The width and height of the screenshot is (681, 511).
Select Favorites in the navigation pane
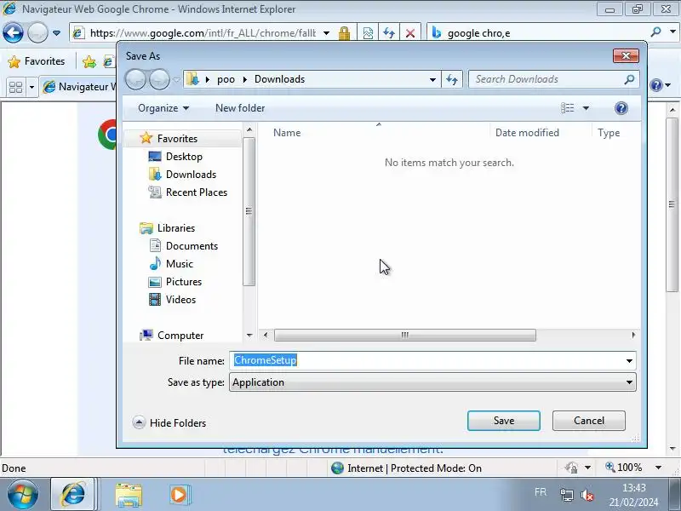coord(177,138)
